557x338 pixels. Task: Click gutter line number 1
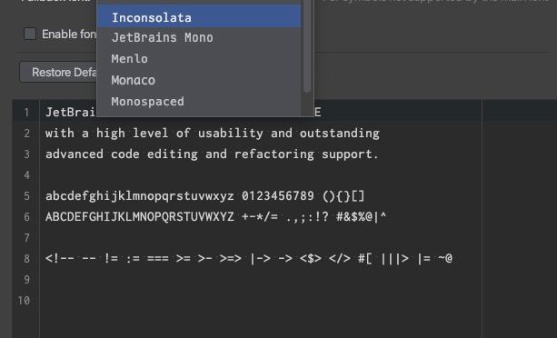click(26, 113)
